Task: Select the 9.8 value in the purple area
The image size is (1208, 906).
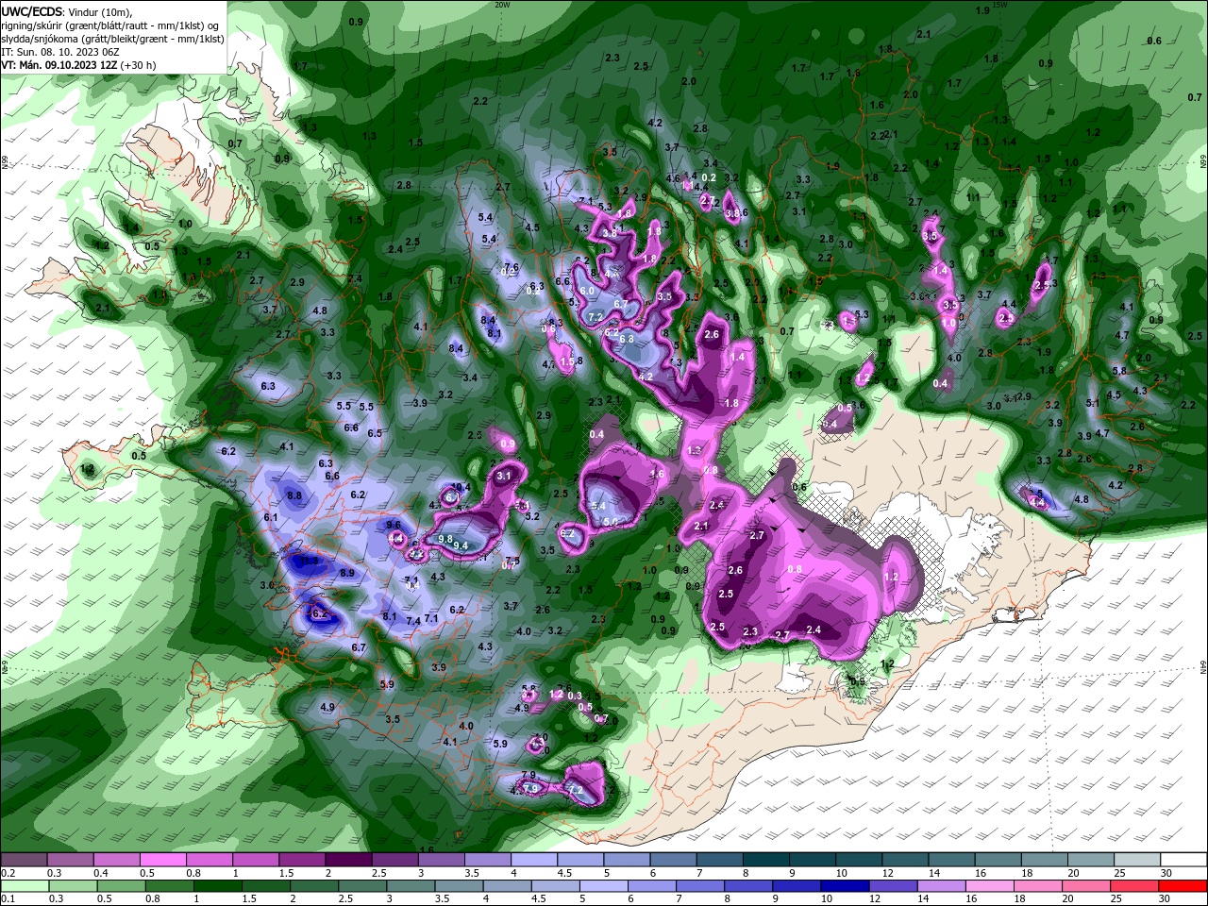Action: [x=446, y=539]
